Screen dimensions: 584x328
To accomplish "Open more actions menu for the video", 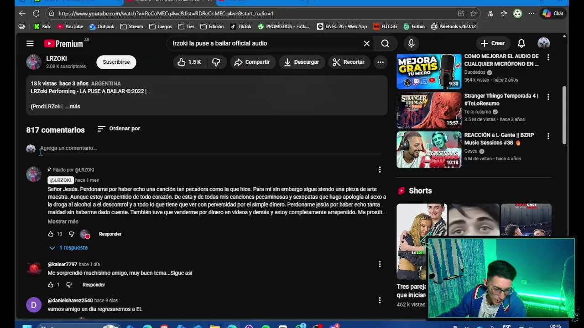I will pyautogui.click(x=381, y=62).
